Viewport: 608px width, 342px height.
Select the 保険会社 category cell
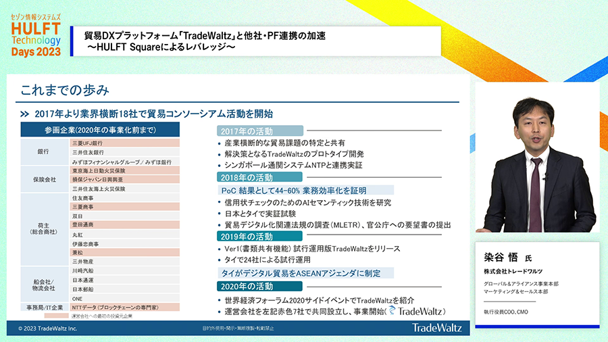[43, 180]
